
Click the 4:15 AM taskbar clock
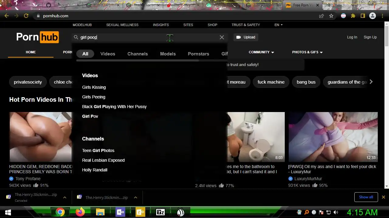click(362, 212)
